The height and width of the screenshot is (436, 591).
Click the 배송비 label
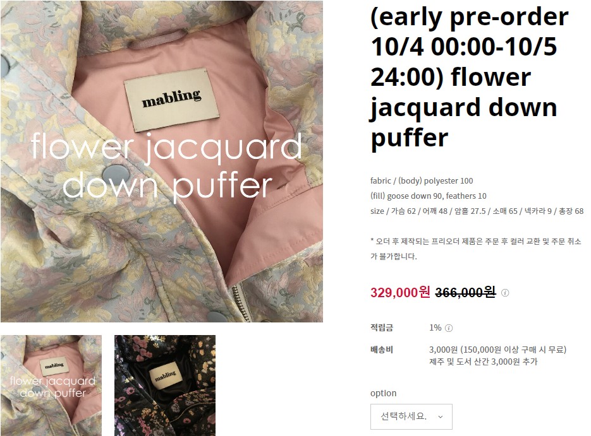click(382, 350)
